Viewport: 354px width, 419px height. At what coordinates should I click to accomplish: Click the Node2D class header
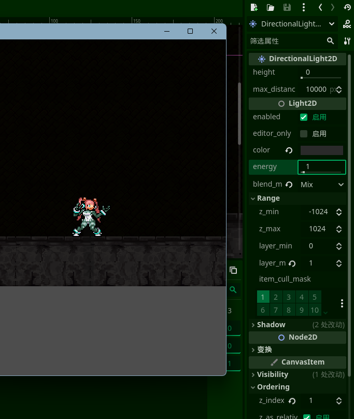[297, 337]
